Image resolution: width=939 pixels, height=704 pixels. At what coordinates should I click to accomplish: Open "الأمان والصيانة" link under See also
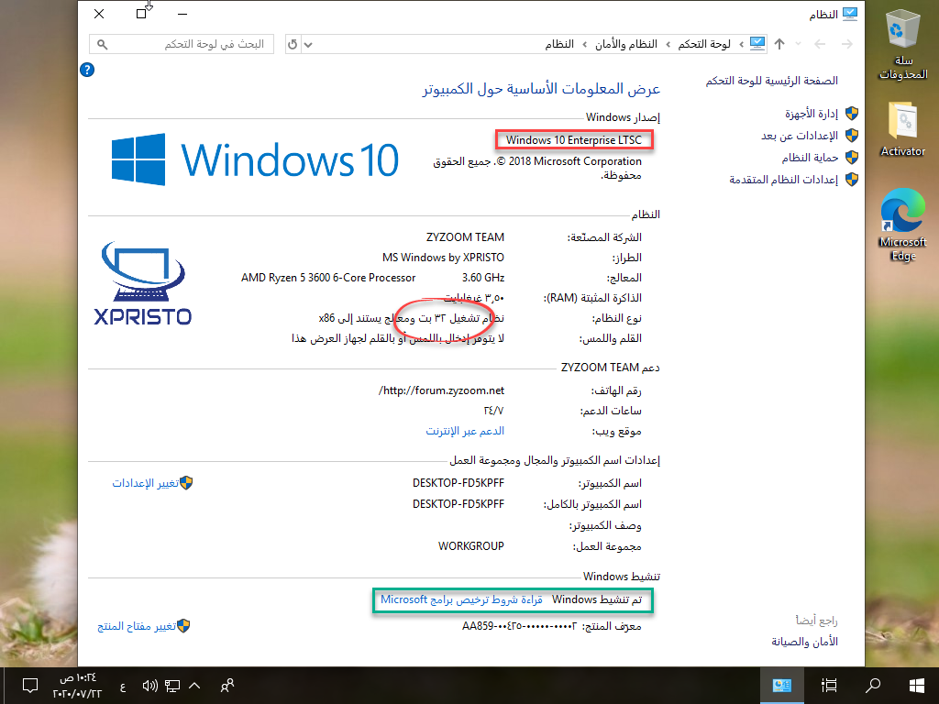point(804,642)
